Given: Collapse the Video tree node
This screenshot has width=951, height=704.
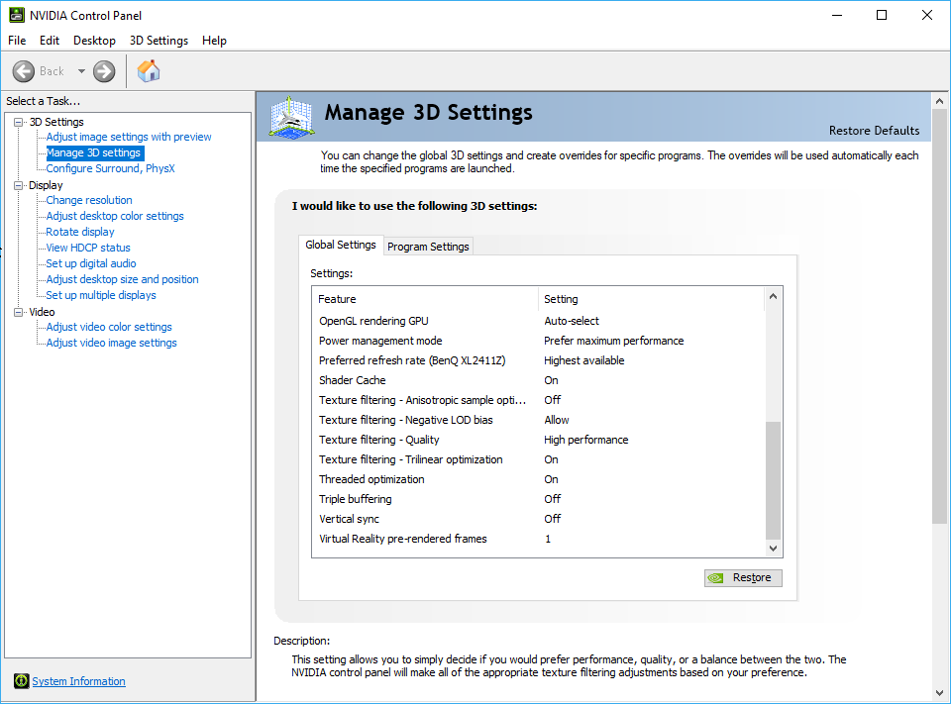Looking at the screenshot, I should tap(18, 312).
